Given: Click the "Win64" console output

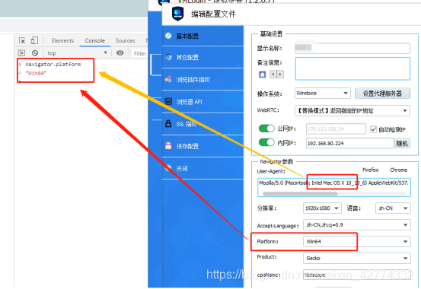Looking at the screenshot, I should 36,73.
